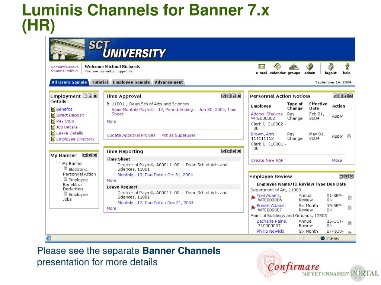
Task: Select Electronic Personnel Action tree item
Action: 80,172
